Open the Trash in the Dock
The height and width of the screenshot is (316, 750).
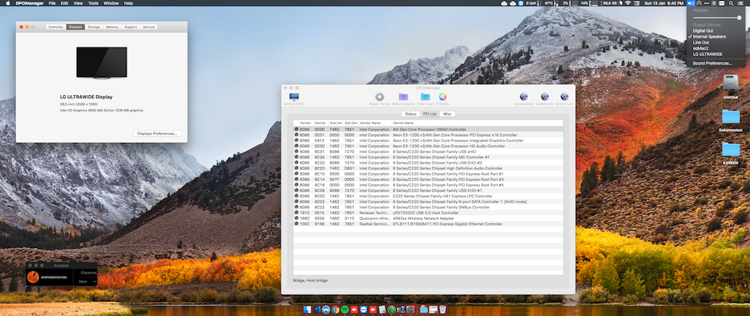coord(442,309)
